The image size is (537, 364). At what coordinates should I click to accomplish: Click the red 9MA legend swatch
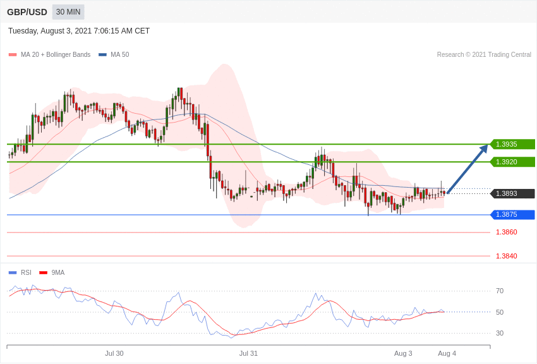pos(44,272)
